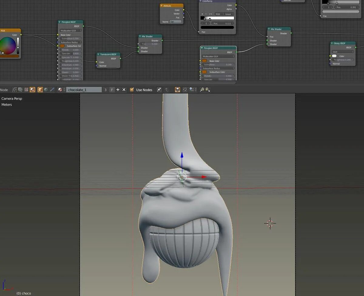Flip the ColorRamp with arrows icon
The width and height of the screenshot is (364, 296).
(x=211, y=14)
